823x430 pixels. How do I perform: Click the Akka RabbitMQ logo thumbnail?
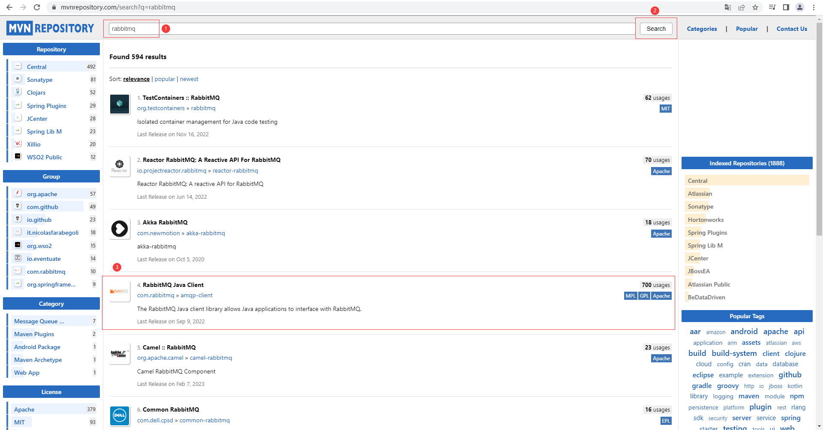click(120, 229)
